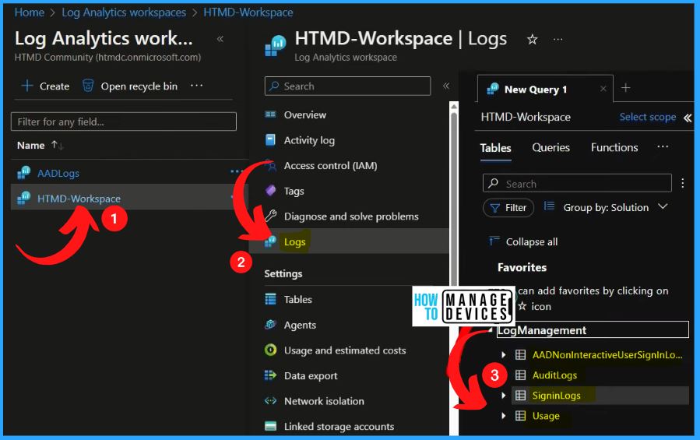Screen dimensions: 700x440
Task: Expand the AADNonInteractiveUserSignInLogs table
Action: [503, 354]
